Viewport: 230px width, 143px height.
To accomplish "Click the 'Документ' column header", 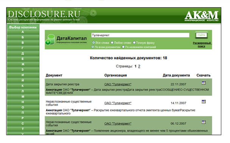I will click(x=54, y=75).
